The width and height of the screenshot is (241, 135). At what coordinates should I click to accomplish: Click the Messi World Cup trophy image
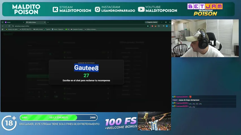tap(154, 121)
